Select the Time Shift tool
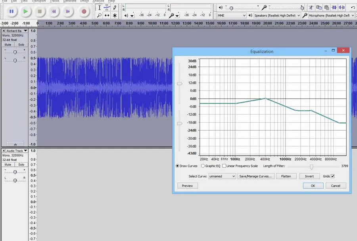The image size is (357, 241). [106, 15]
